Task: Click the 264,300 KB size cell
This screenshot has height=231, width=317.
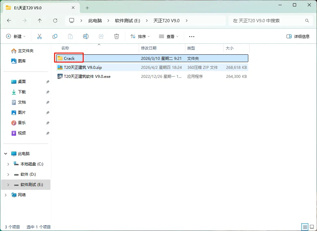Action: click(x=236, y=77)
